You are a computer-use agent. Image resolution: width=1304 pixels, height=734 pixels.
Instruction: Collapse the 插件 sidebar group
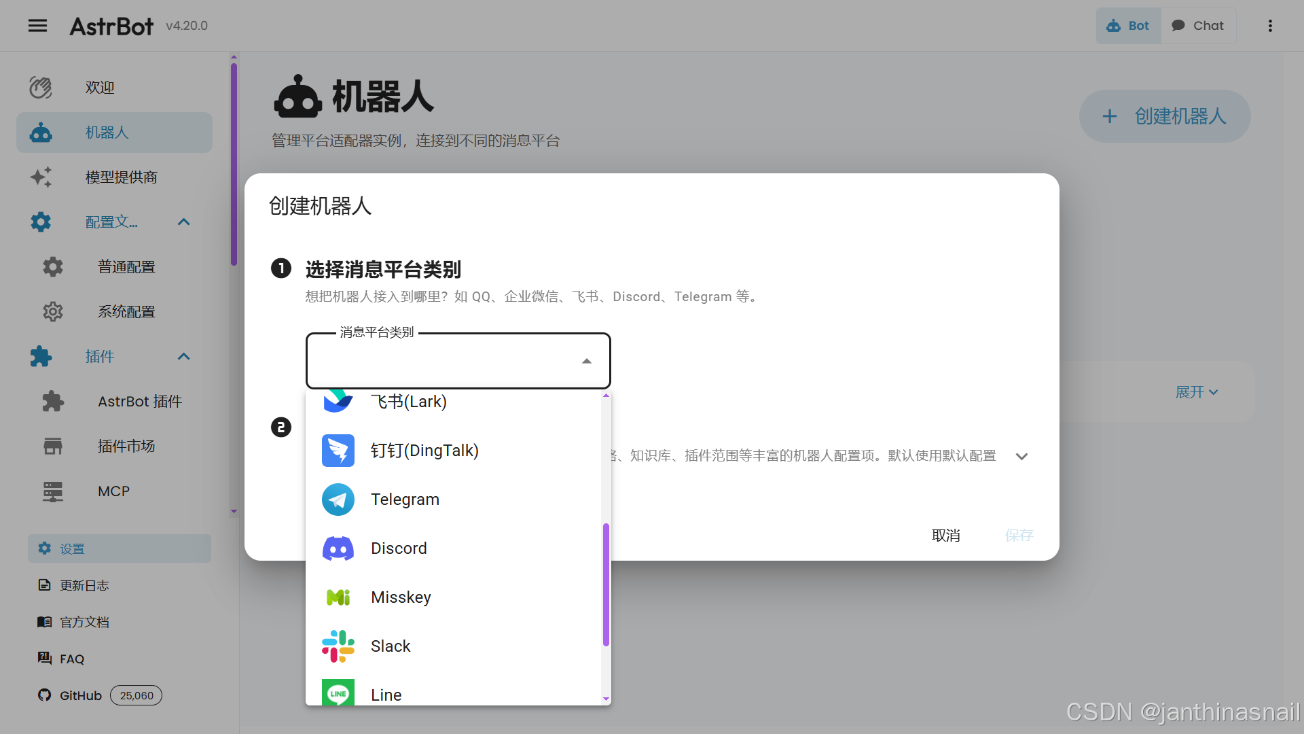click(183, 357)
